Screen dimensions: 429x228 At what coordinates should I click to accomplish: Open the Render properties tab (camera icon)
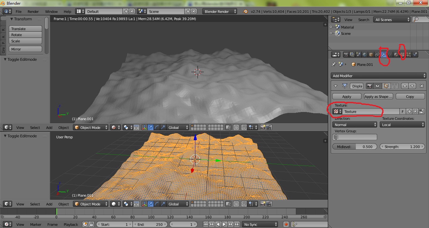click(346, 55)
